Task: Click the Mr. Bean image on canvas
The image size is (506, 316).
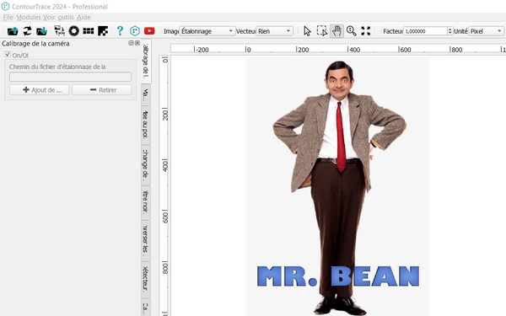Action: pyautogui.click(x=338, y=186)
